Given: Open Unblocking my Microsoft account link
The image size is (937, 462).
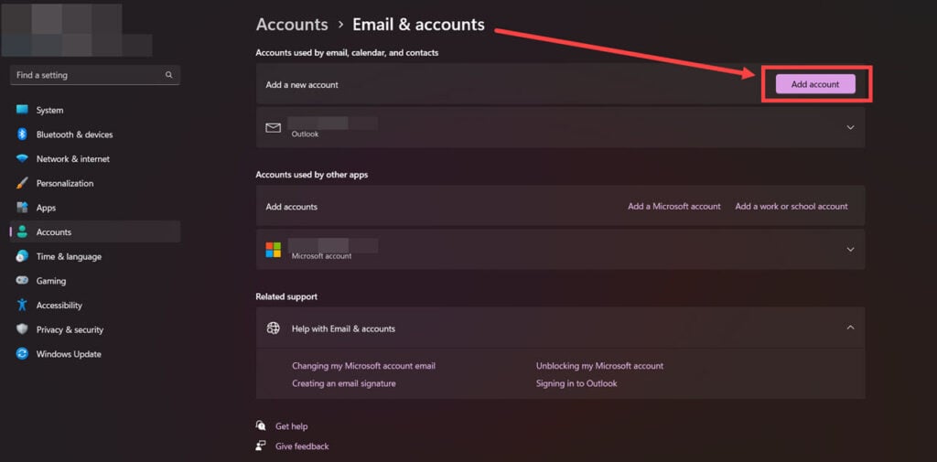Looking at the screenshot, I should (x=599, y=366).
